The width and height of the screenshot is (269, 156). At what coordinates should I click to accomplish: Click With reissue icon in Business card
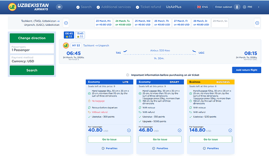click(x=190, y=108)
